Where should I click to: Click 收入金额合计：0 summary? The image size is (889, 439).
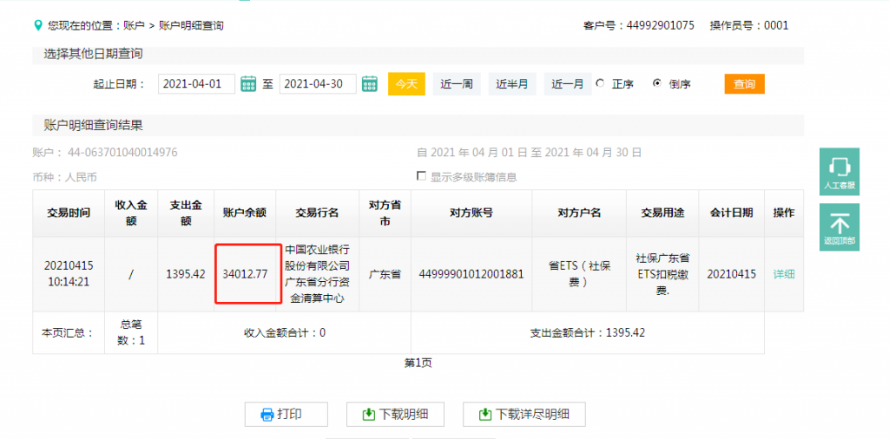285,332
